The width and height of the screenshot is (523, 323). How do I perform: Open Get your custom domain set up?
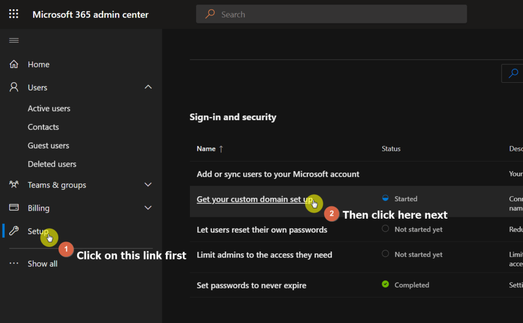click(x=255, y=199)
